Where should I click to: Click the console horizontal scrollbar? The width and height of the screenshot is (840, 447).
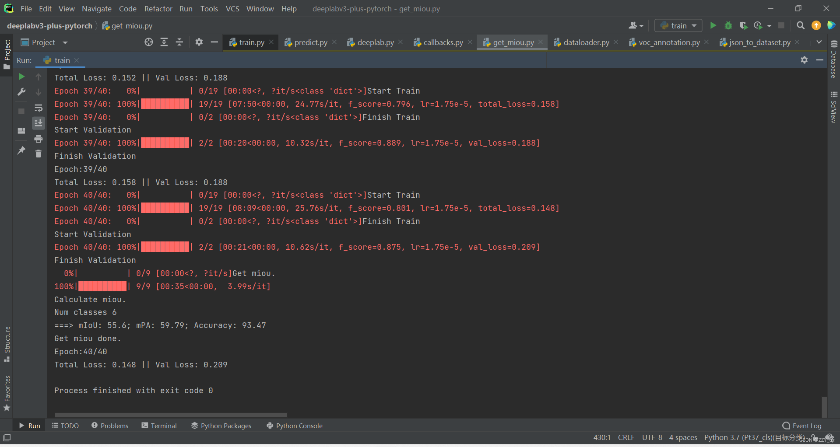[171, 415]
